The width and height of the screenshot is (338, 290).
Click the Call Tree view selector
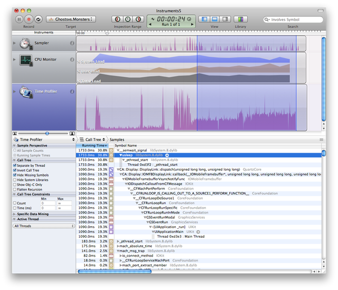pyautogui.click(x=93, y=139)
